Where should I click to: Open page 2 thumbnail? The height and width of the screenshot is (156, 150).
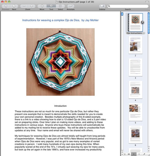[x=135, y=45]
